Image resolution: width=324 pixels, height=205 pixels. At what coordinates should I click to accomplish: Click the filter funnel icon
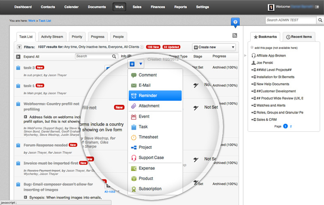[19, 47]
